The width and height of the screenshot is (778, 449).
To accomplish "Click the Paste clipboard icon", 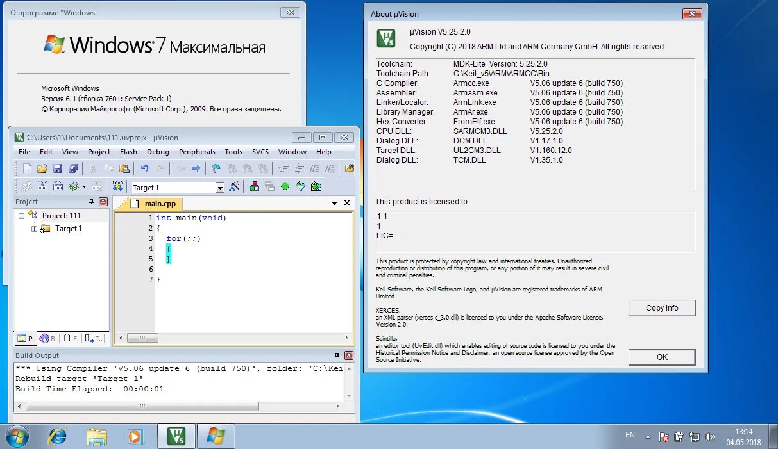I will pos(124,168).
